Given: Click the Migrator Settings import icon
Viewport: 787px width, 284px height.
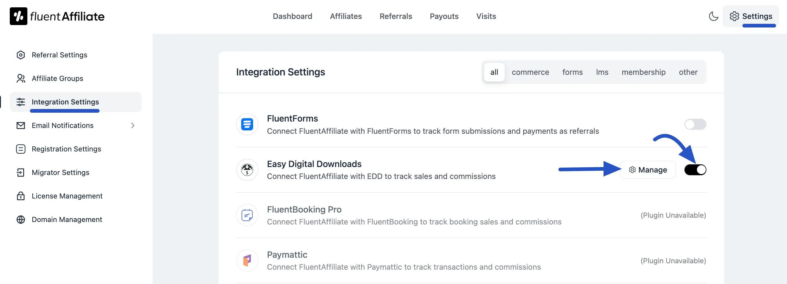Looking at the screenshot, I should click(20, 173).
